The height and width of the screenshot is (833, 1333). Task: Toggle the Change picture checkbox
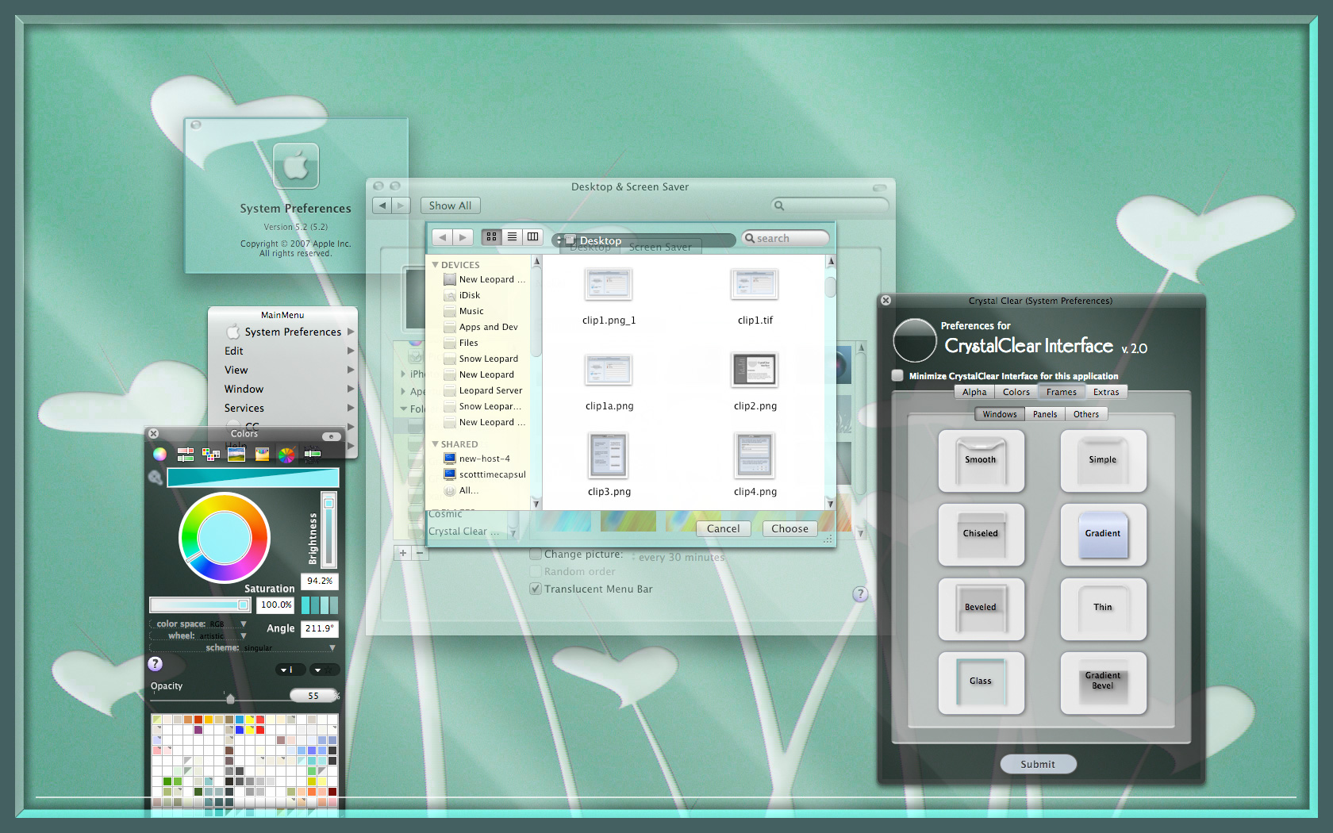(536, 554)
